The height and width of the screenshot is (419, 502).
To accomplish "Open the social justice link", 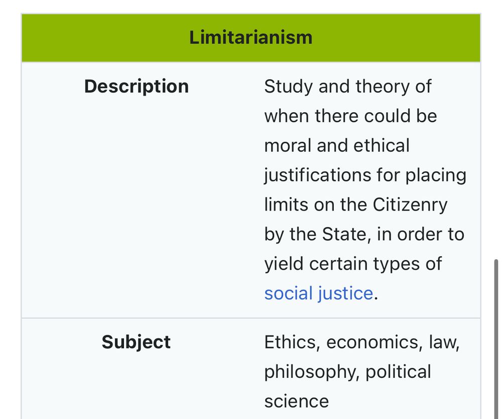I will (x=318, y=293).
